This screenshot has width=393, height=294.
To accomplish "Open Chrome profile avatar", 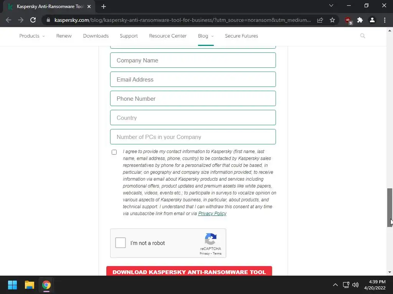I will pos(372,20).
